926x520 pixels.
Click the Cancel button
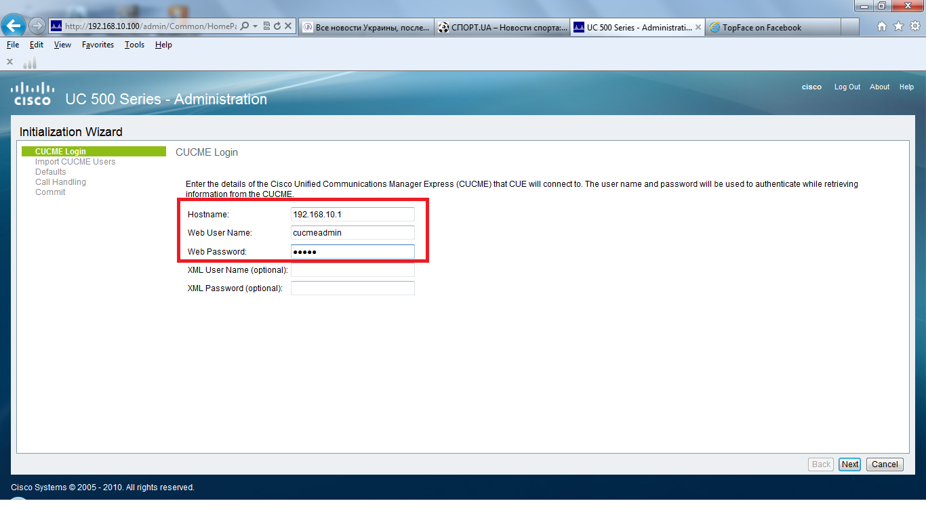884,464
